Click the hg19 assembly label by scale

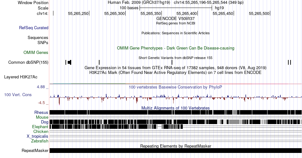219,8
